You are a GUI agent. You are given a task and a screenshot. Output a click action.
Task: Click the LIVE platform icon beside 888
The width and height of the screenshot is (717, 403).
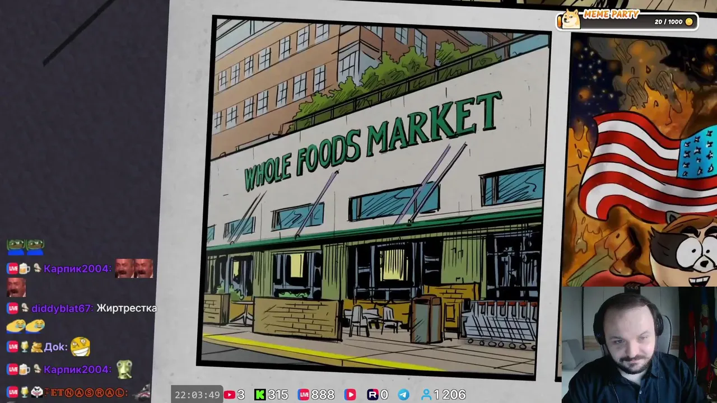click(x=304, y=395)
